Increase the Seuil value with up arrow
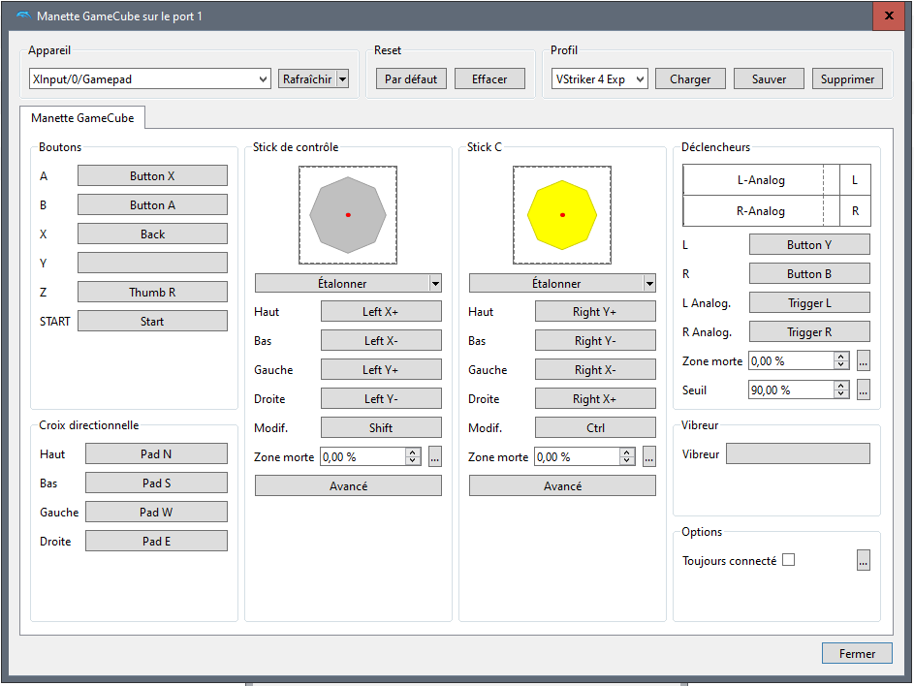 coord(841,386)
